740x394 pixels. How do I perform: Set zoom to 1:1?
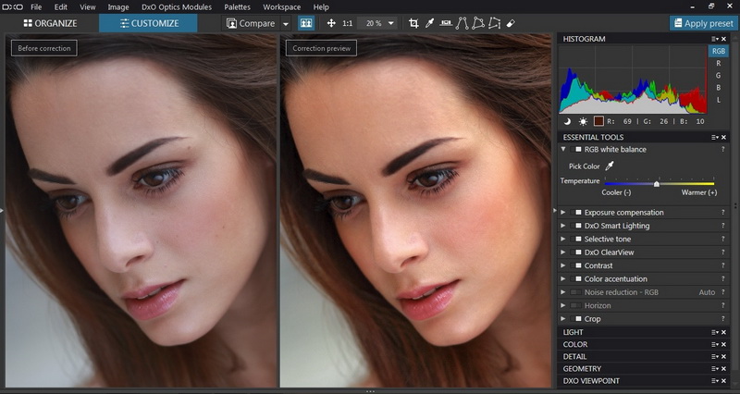(347, 23)
